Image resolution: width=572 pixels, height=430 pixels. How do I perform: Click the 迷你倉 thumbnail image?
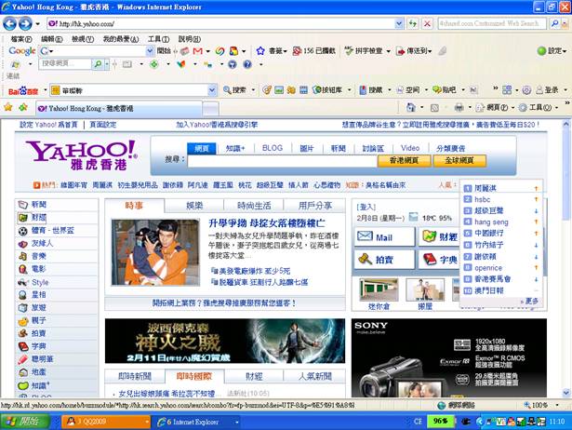tap(379, 289)
